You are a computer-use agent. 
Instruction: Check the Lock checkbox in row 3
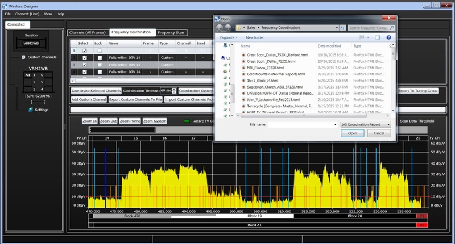pos(100,65)
